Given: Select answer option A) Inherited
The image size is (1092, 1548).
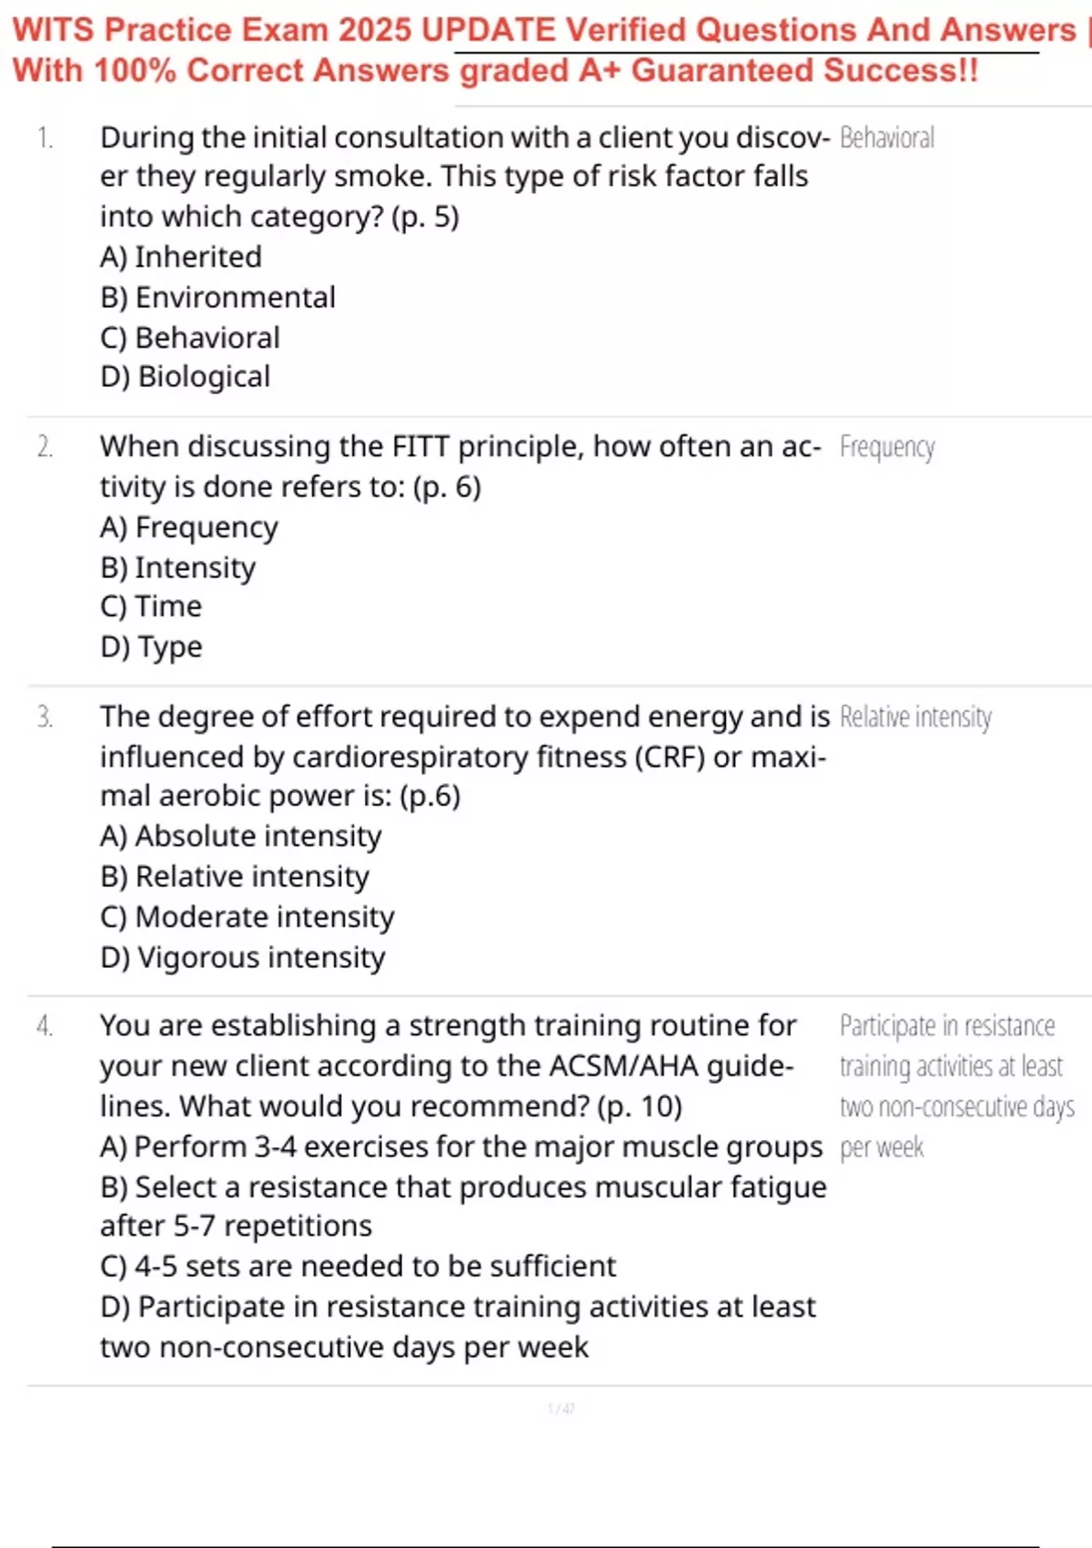Looking at the screenshot, I should click(x=181, y=257).
